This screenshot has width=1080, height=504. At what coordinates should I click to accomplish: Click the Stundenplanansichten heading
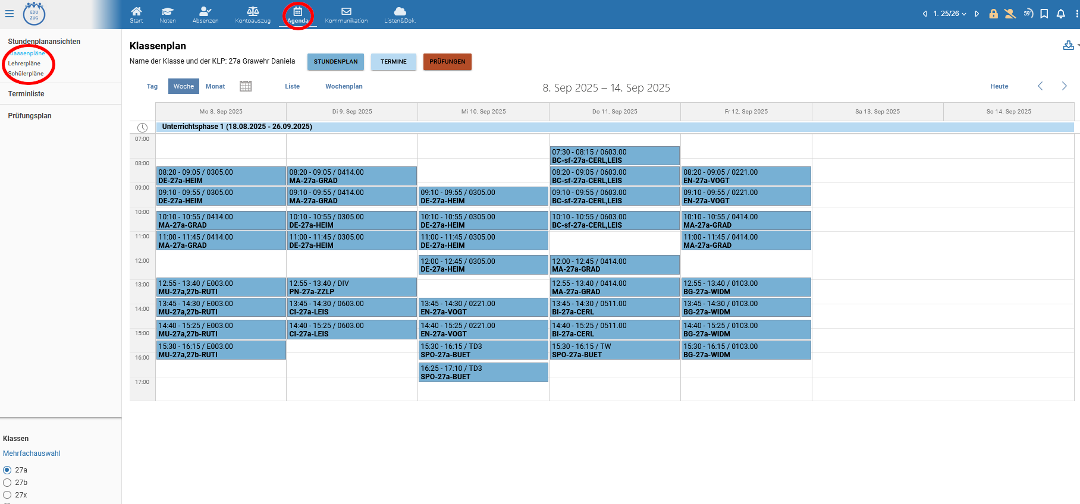tap(44, 42)
